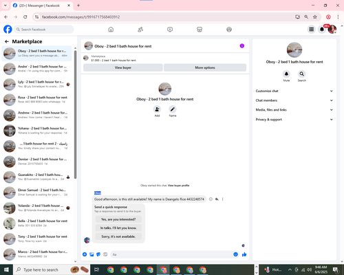Expand Customize chat section
Screen dimensions: 344x275
point(294,91)
